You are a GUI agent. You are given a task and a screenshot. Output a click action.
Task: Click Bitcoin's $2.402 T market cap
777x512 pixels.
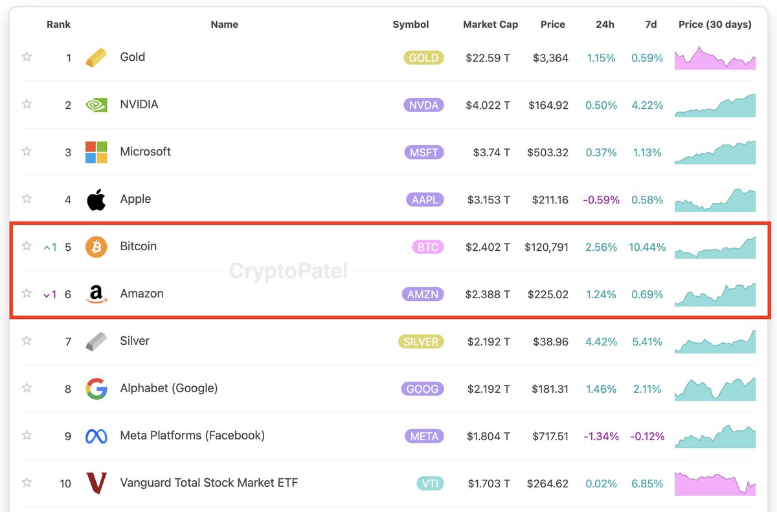[x=488, y=247]
